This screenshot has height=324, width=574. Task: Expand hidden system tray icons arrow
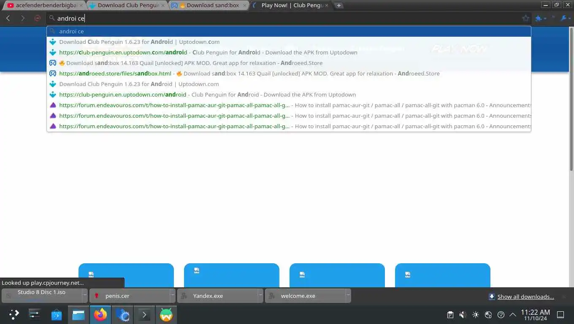click(x=513, y=315)
